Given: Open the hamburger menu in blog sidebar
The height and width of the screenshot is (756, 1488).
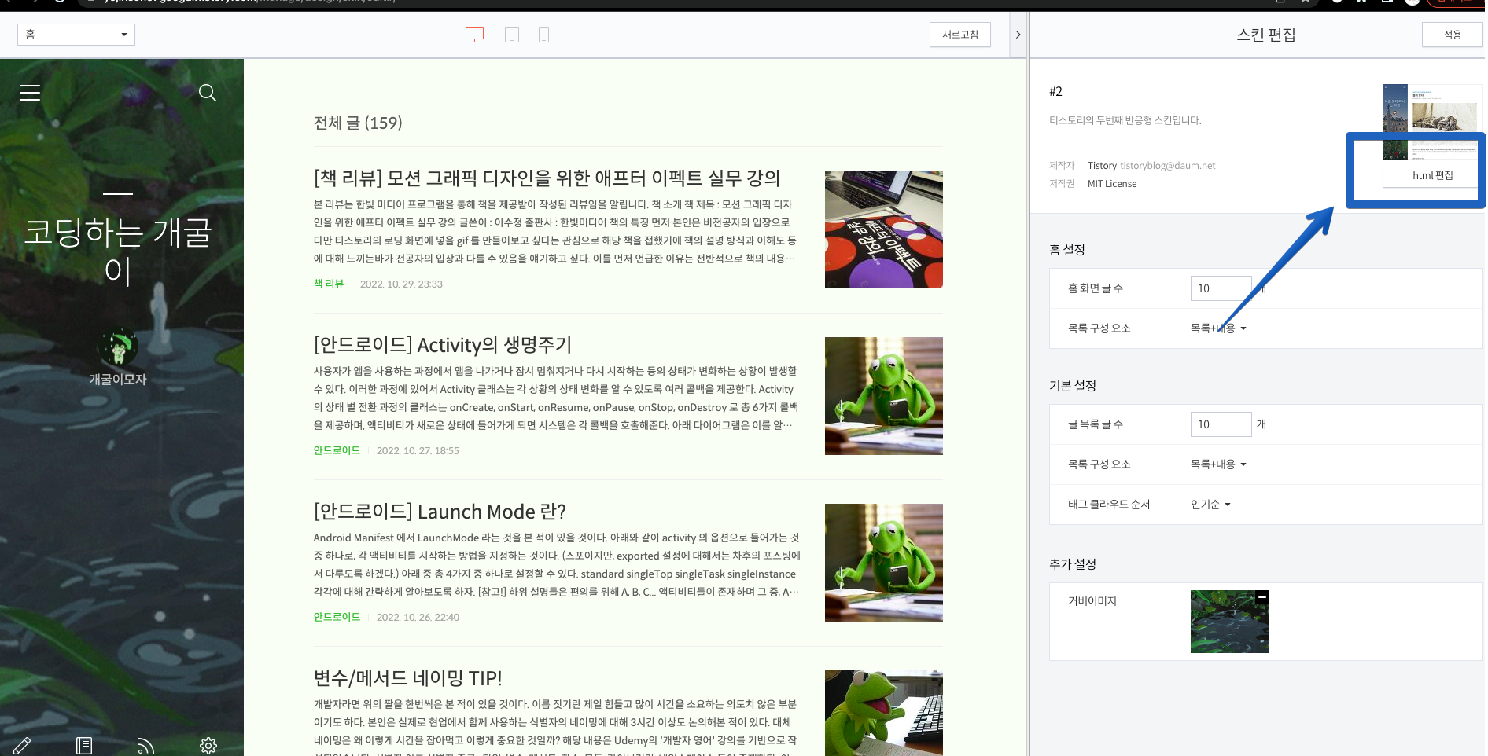Looking at the screenshot, I should (30, 93).
